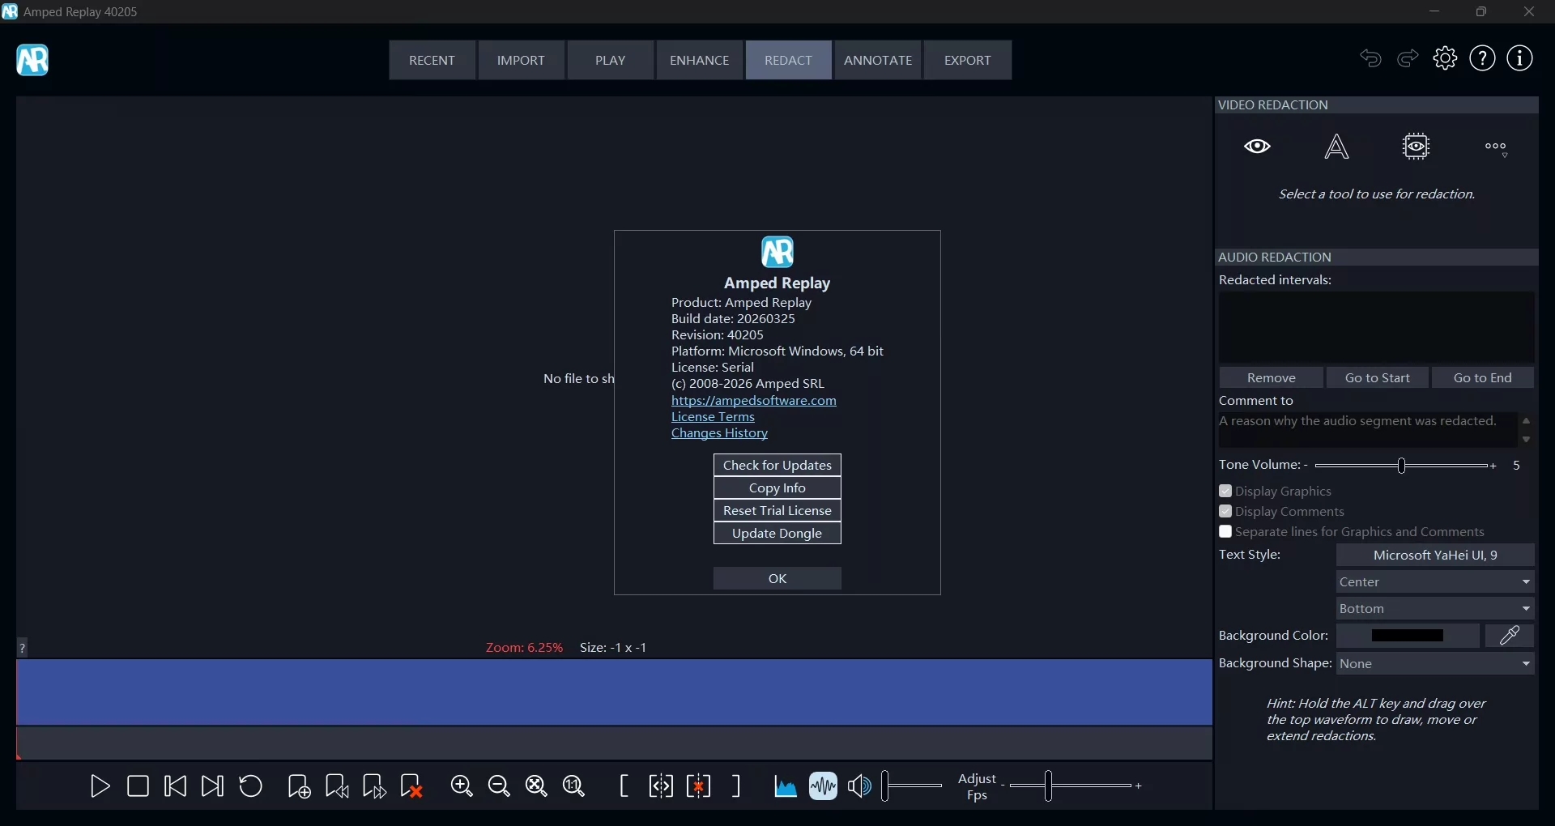The width and height of the screenshot is (1555, 826).
Task: Click the undo arrow icon
Action: click(x=1371, y=58)
